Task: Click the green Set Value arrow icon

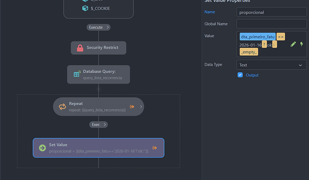Action: click(42, 148)
